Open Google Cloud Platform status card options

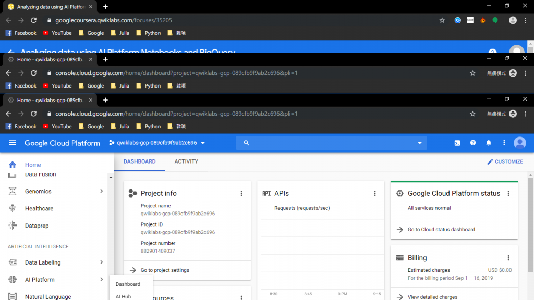508,194
